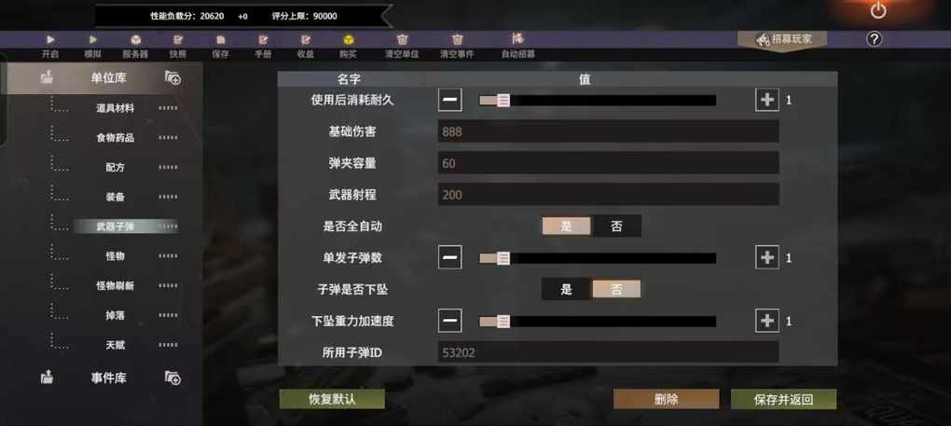951x426 pixels.
Task: Select 是 for 是否全自动
Action: pos(567,226)
